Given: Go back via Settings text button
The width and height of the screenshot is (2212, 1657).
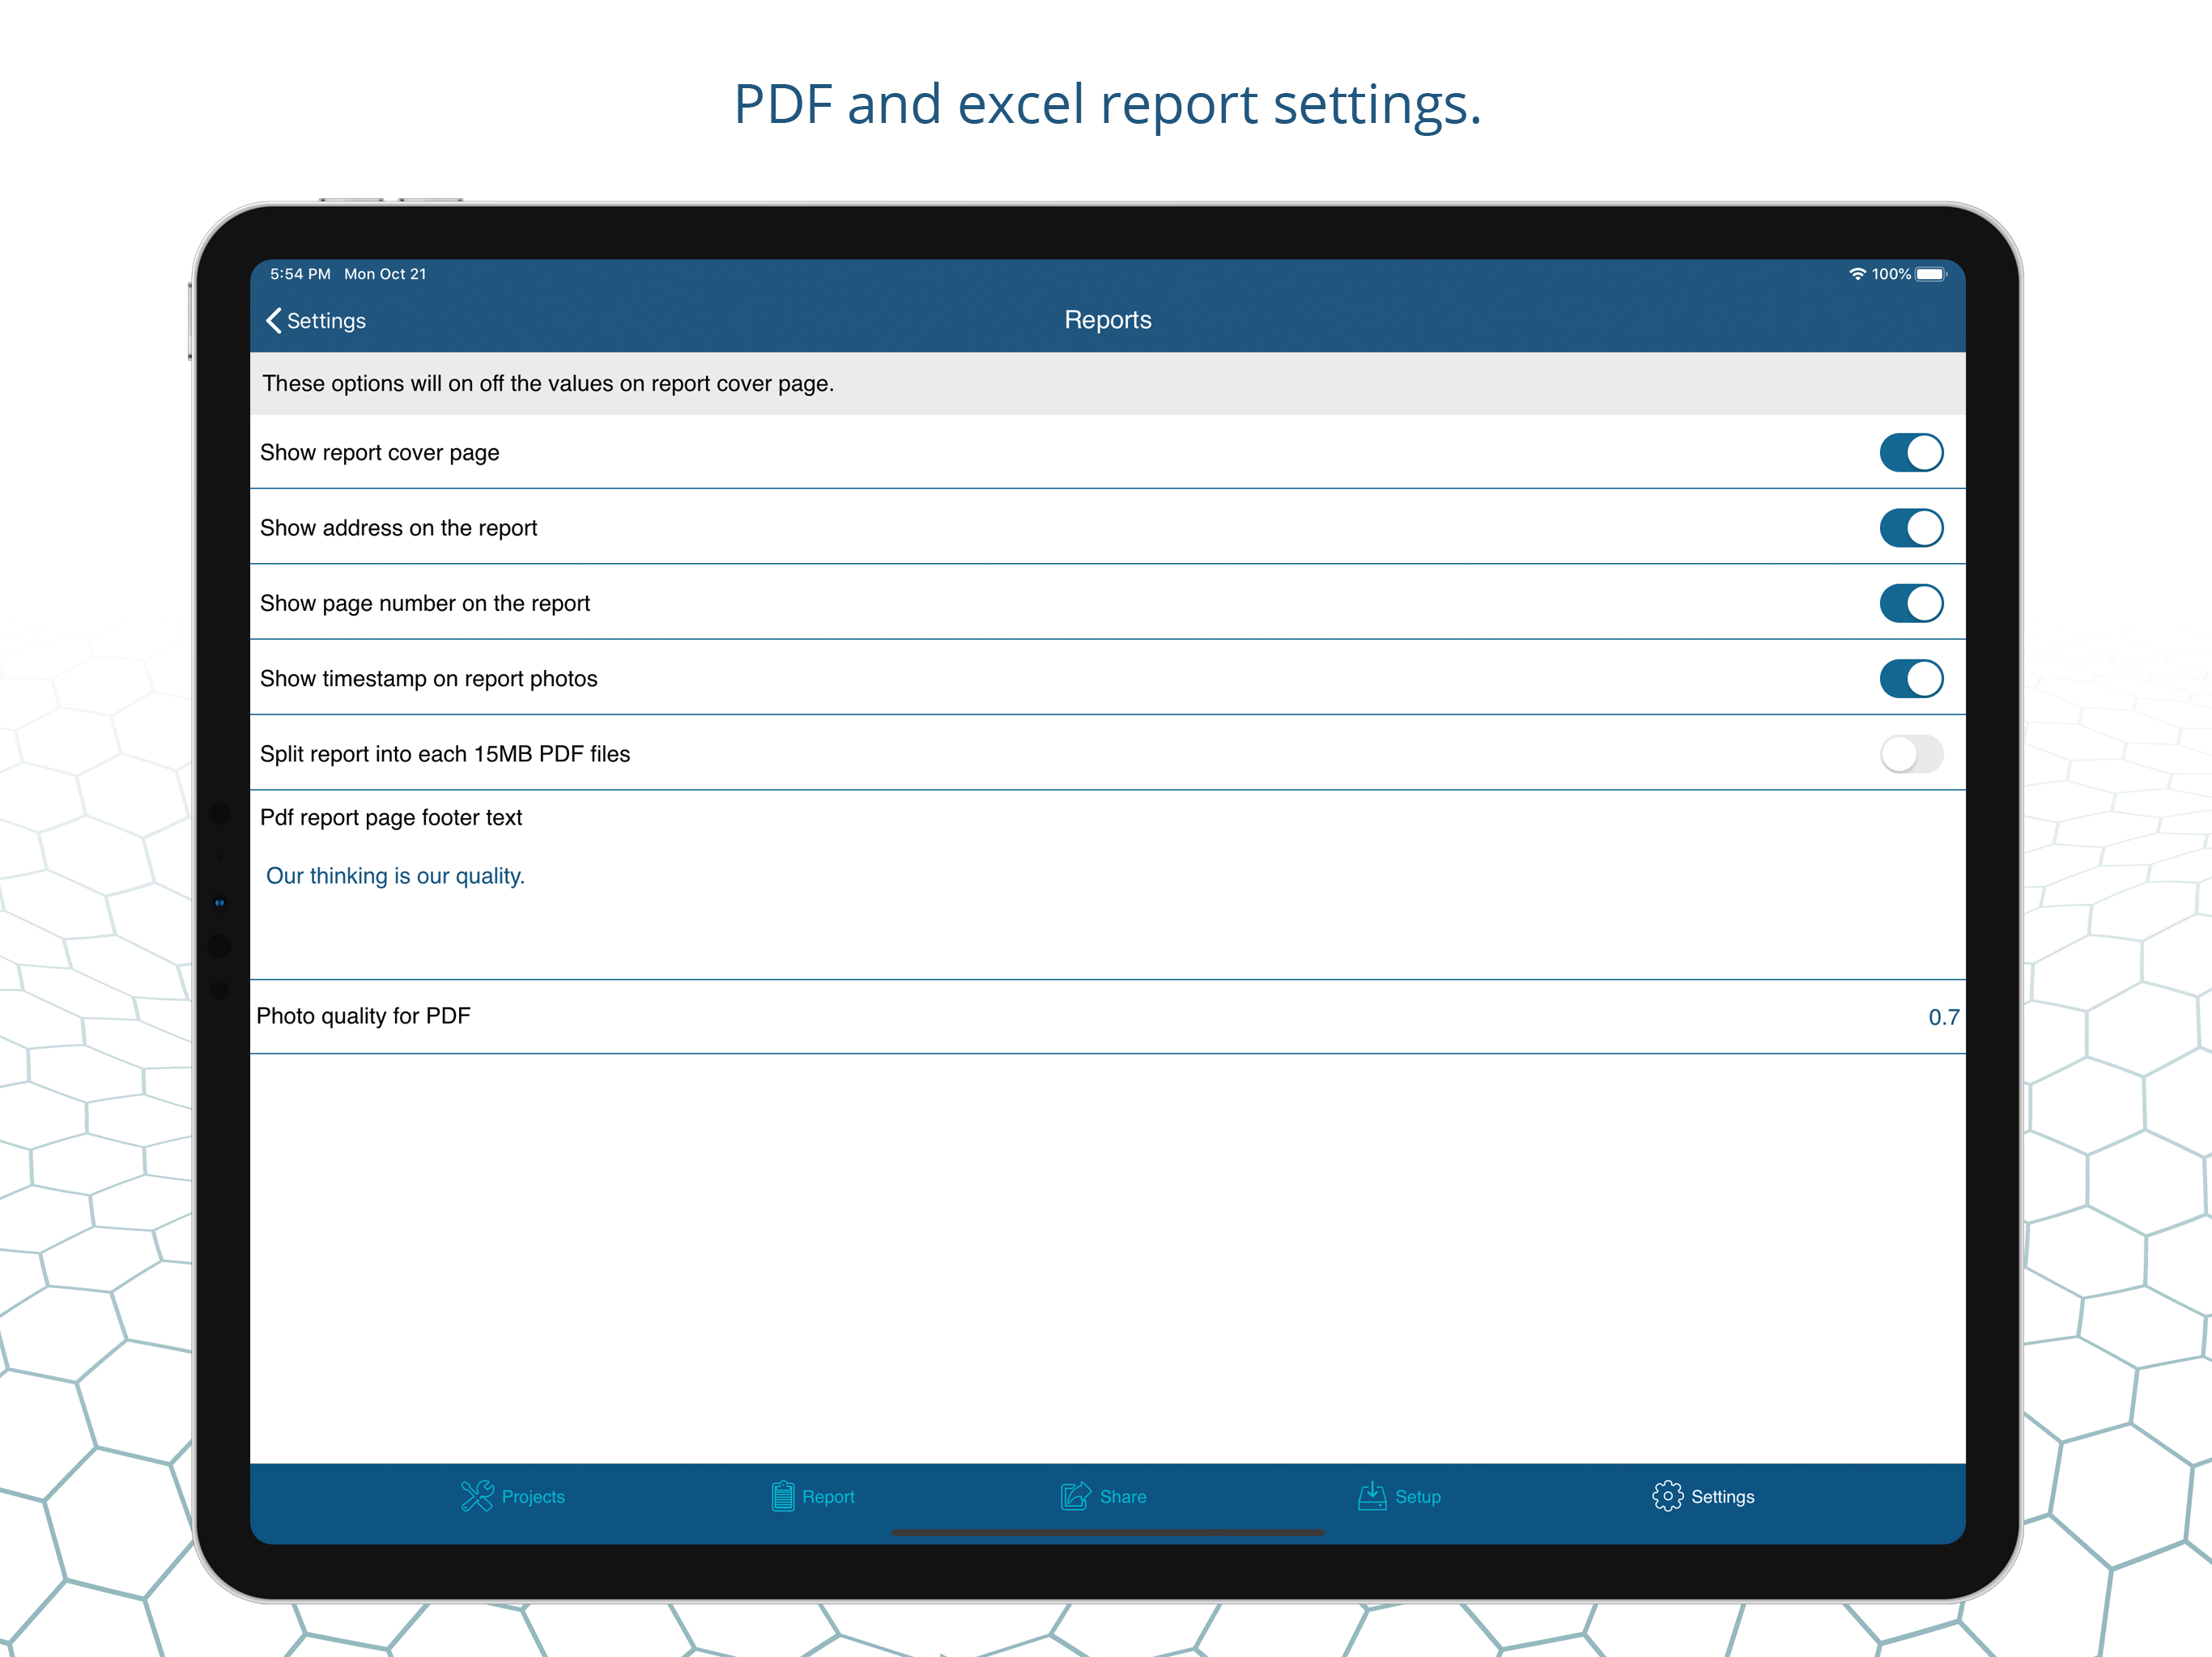Looking at the screenshot, I should [x=326, y=321].
